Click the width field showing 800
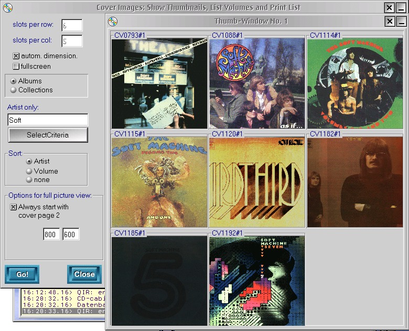Viewport: 409px width, 331px height. tap(51, 234)
